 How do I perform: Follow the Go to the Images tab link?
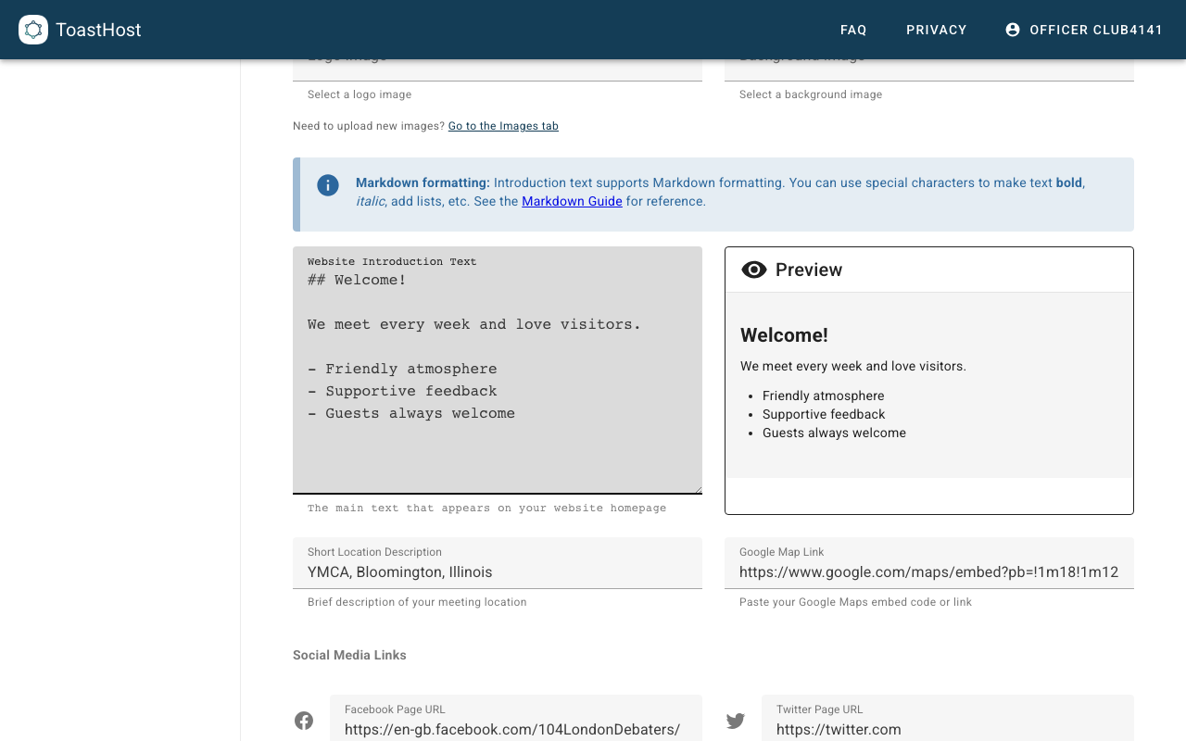pyautogui.click(x=503, y=125)
